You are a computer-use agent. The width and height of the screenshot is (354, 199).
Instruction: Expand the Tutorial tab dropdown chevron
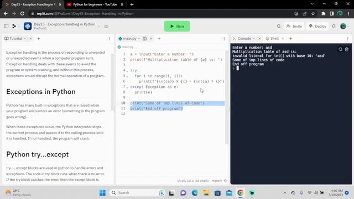pyautogui.click(x=24, y=39)
